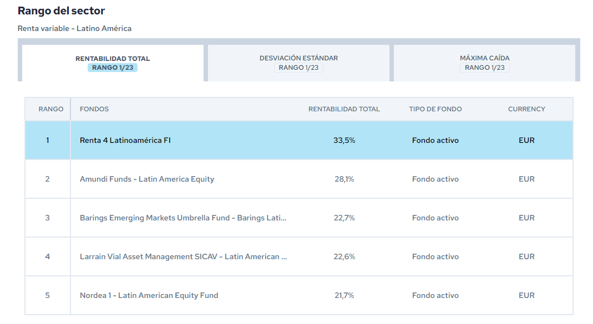This screenshot has width=593, height=324.
Task: Click the Rango 1/23 badge under Máxima Caída
Action: coord(484,68)
